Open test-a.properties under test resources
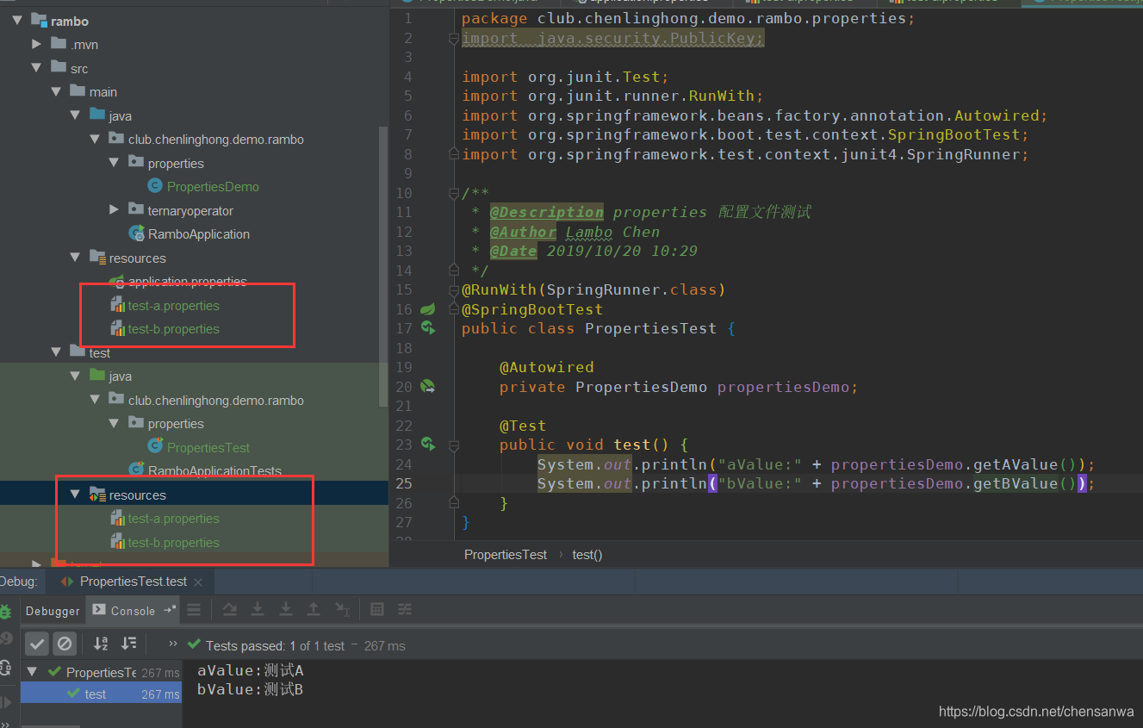 [174, 519]
